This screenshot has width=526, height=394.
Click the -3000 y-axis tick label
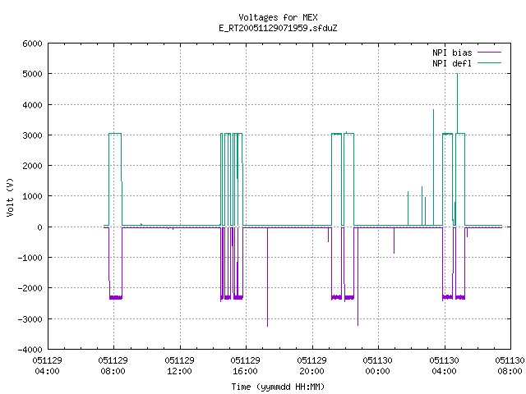pos(30,319)
